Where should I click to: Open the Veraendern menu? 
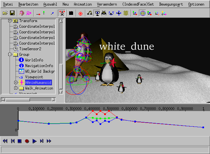click(x=107, y=4)
